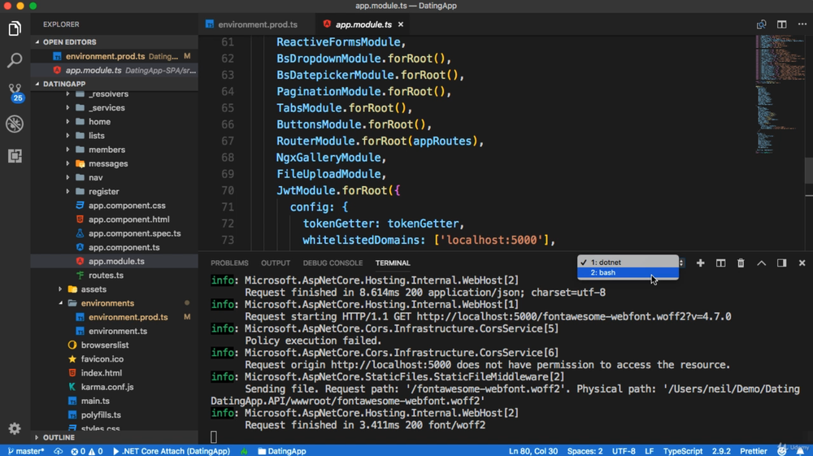
Task: Close the terminal panel
Action: (802, 263)
